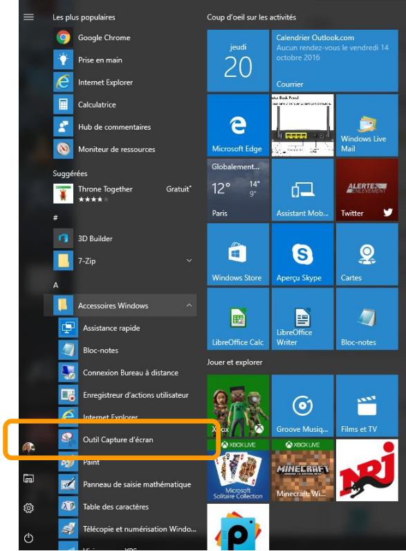Open Twitter tile
Image resolution: width=406 pixels, height=551 pixels.
tap(367, 190)
